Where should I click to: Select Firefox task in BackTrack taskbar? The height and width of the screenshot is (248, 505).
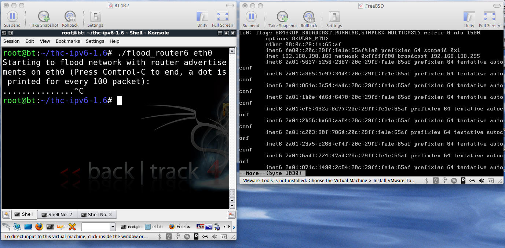click(x=180, y=226)
